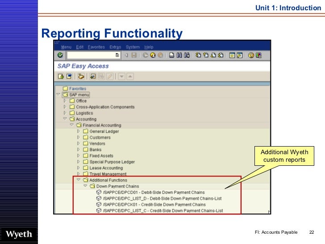325x244 pixels.
Task: Open /SAPPCE/DPC_LIST_C Credit-Side Chains-List
Action: pos(160,210)
